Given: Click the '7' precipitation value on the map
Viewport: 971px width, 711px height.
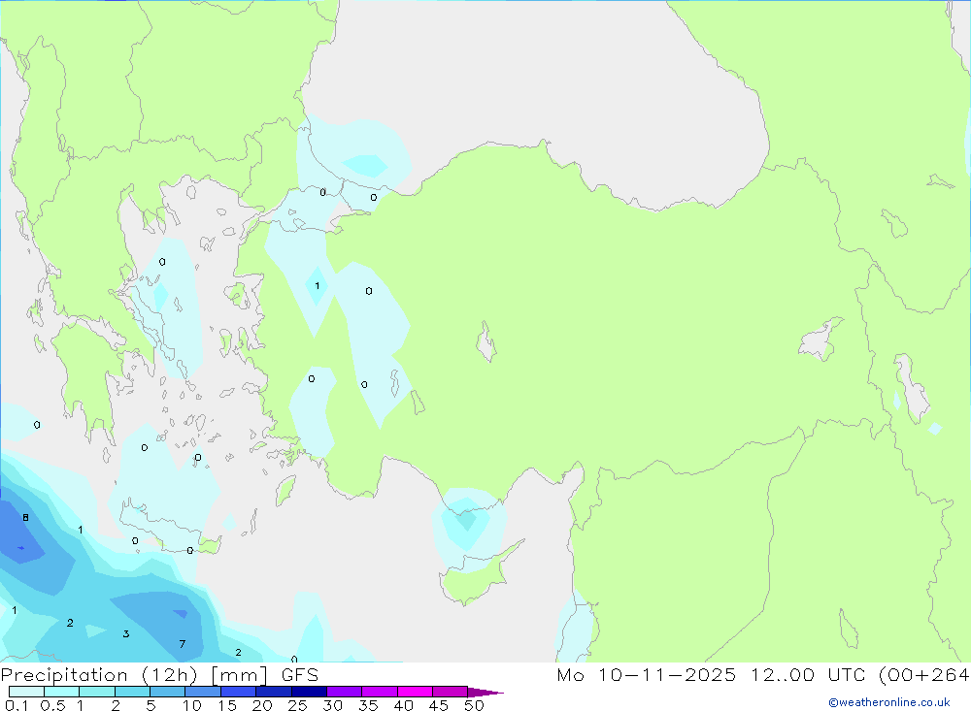Looking at the screenshot, I should click(x=183, y=644).
